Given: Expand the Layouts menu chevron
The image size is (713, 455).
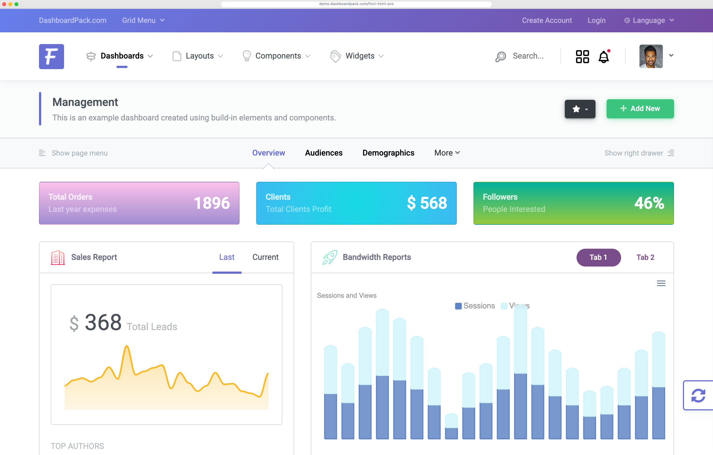Looking at the screenshot, I should click(220, 56).
